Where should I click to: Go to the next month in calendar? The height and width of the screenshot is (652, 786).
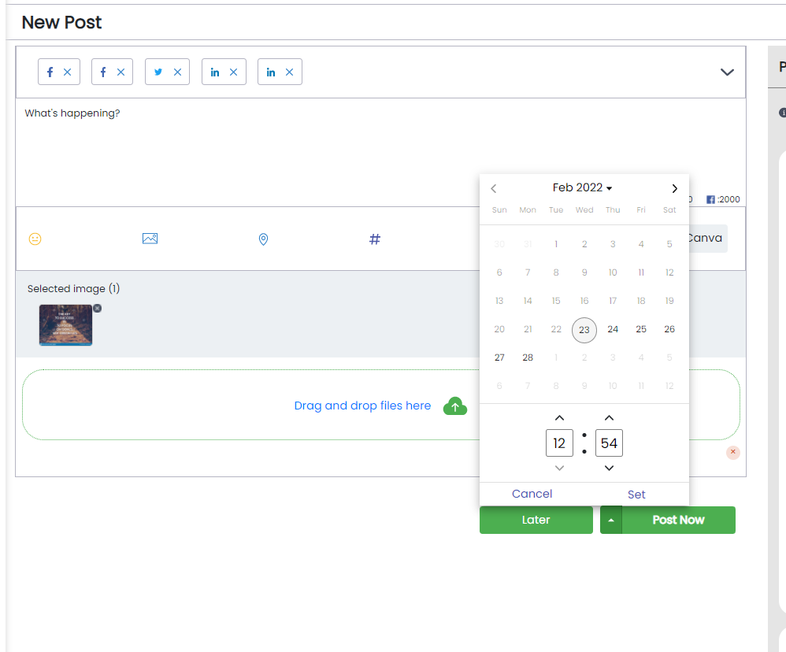(x=674, y=188)
